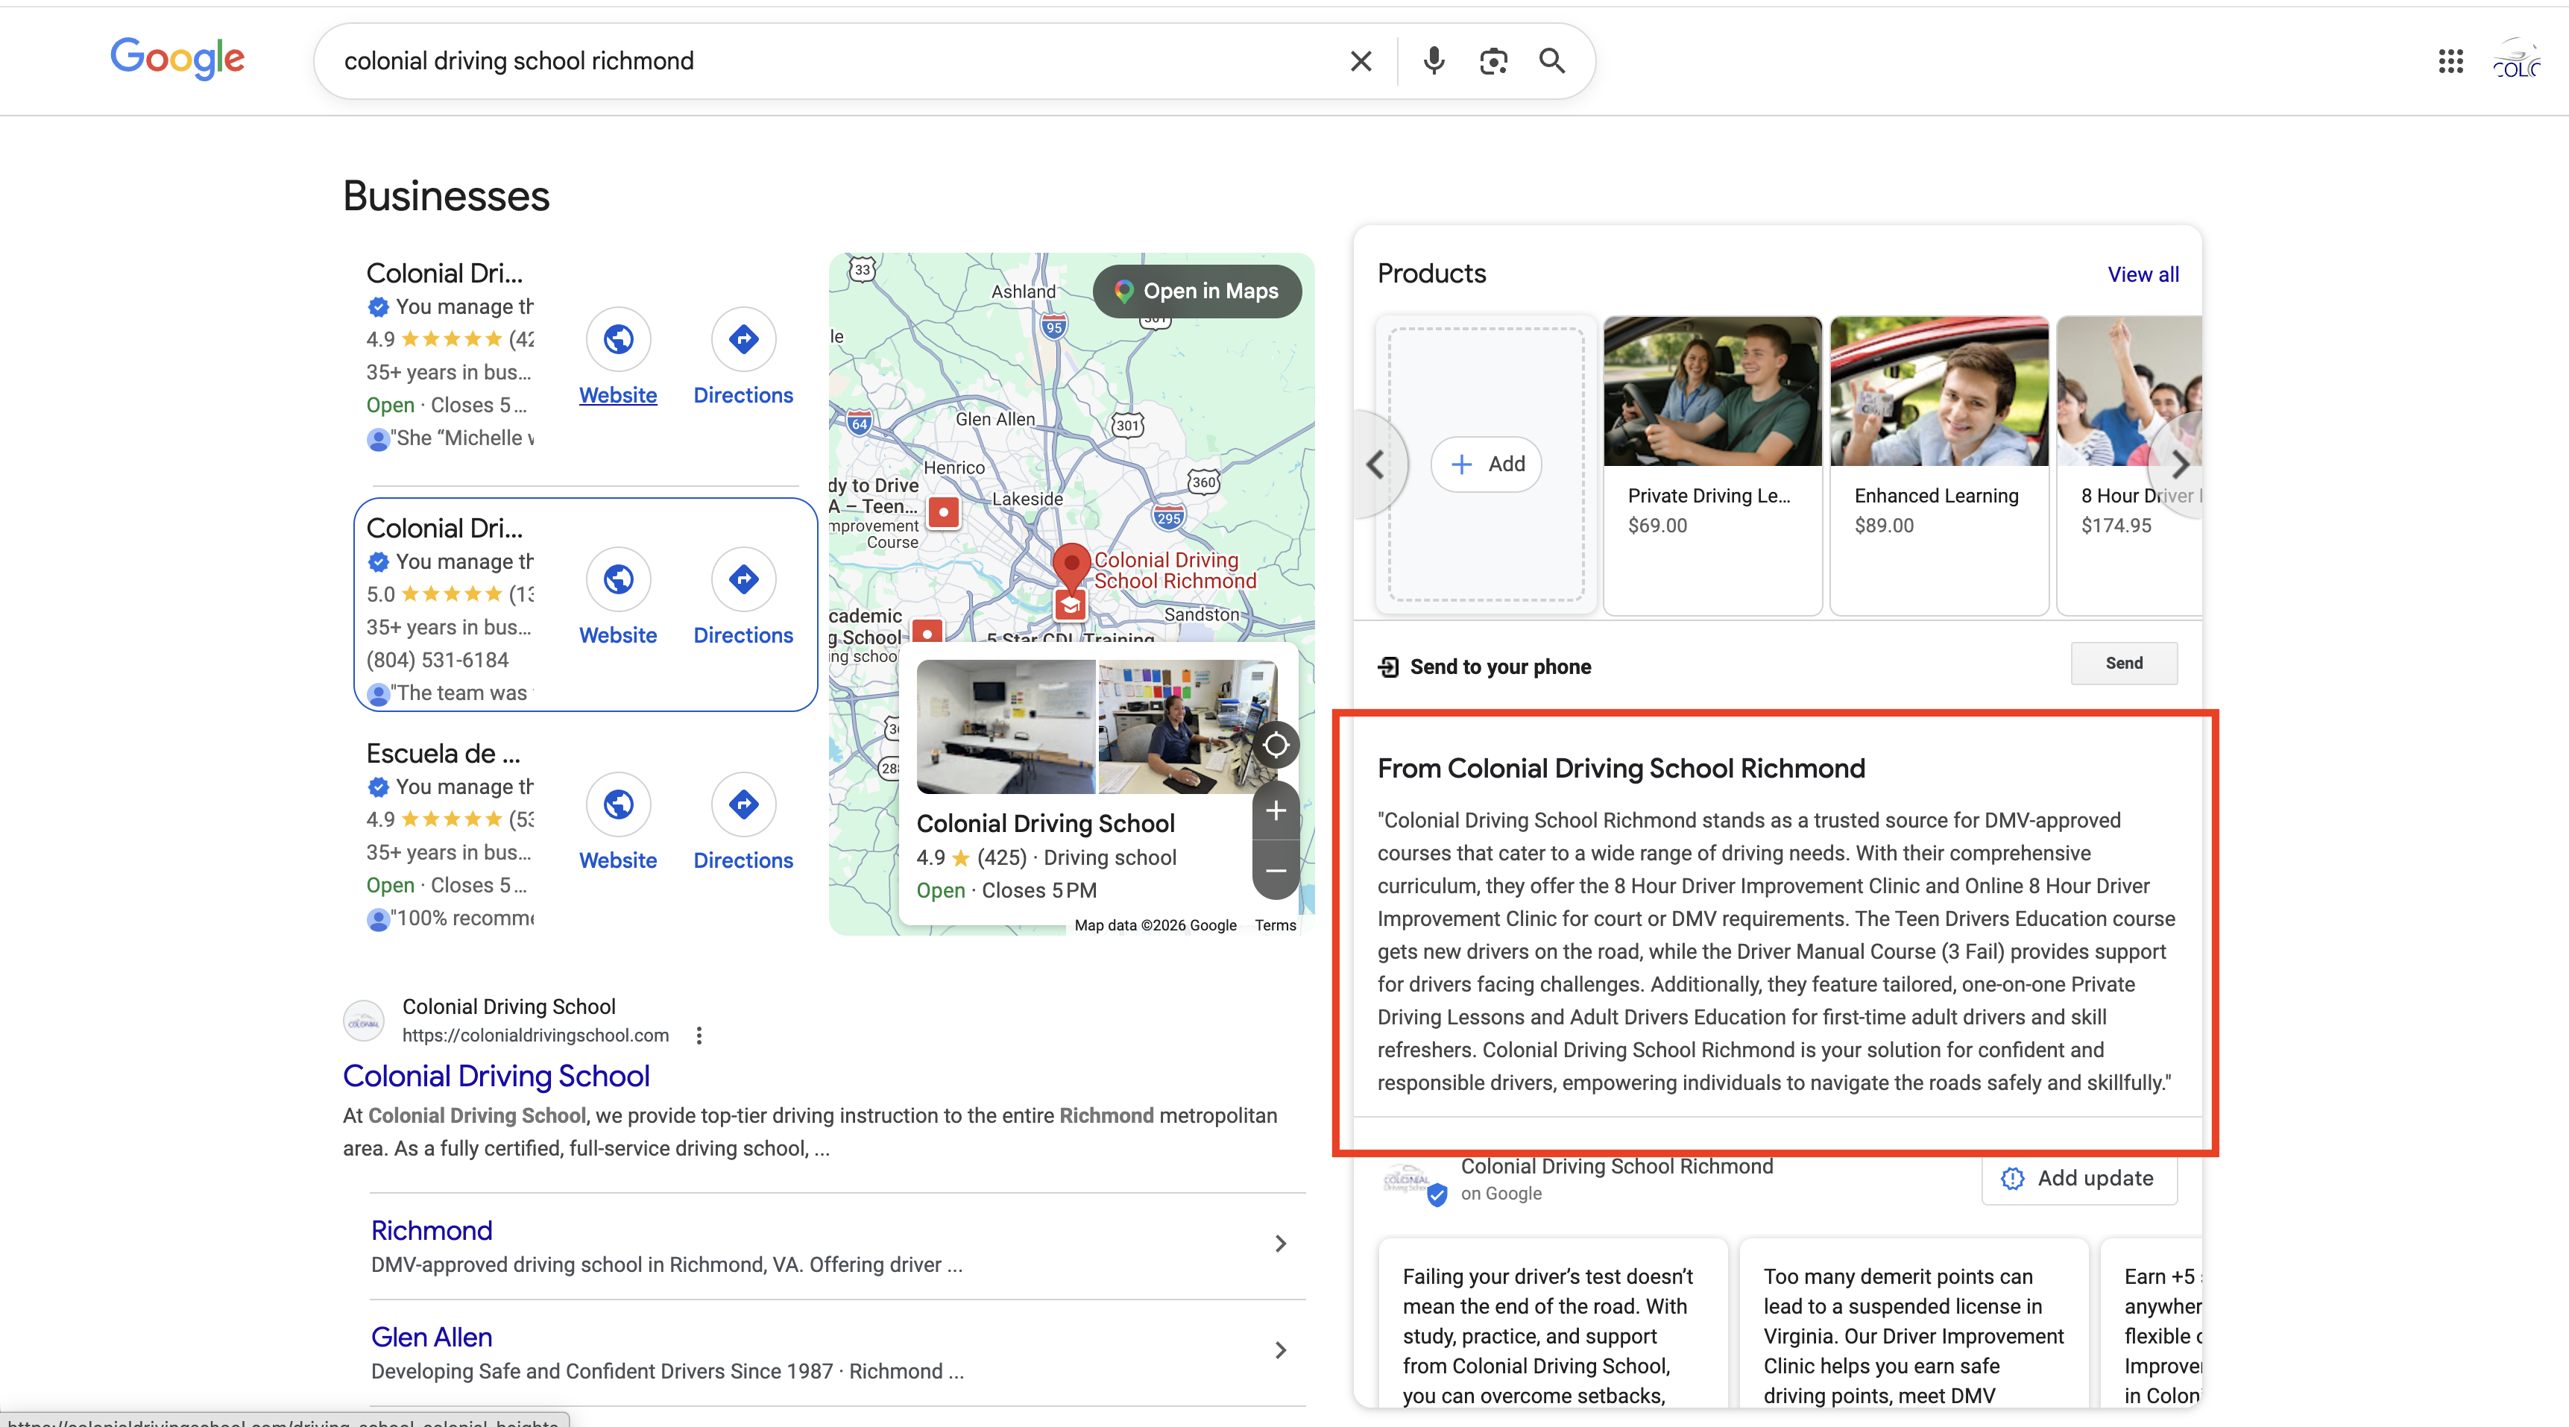The image size is (2569, 1427).
Task: Click View all products link
Action: (2143, 274)
